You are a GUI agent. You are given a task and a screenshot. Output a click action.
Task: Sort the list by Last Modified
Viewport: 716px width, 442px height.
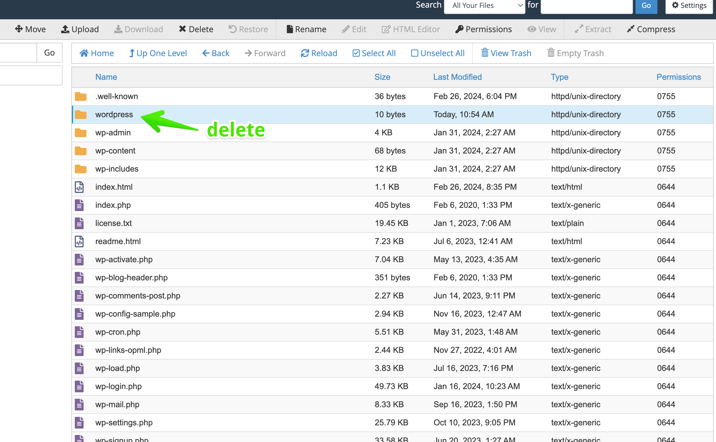pyautogui.click(x=457, y=77)
